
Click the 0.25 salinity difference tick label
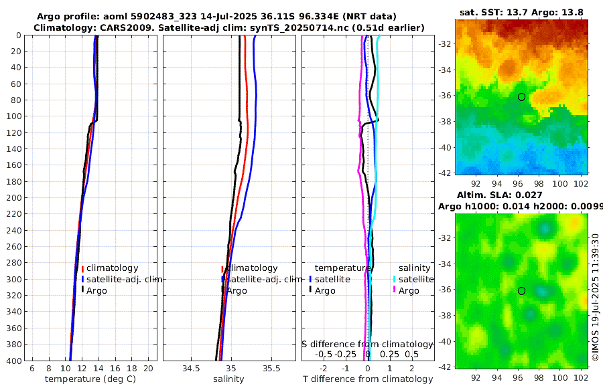point(389,355)
